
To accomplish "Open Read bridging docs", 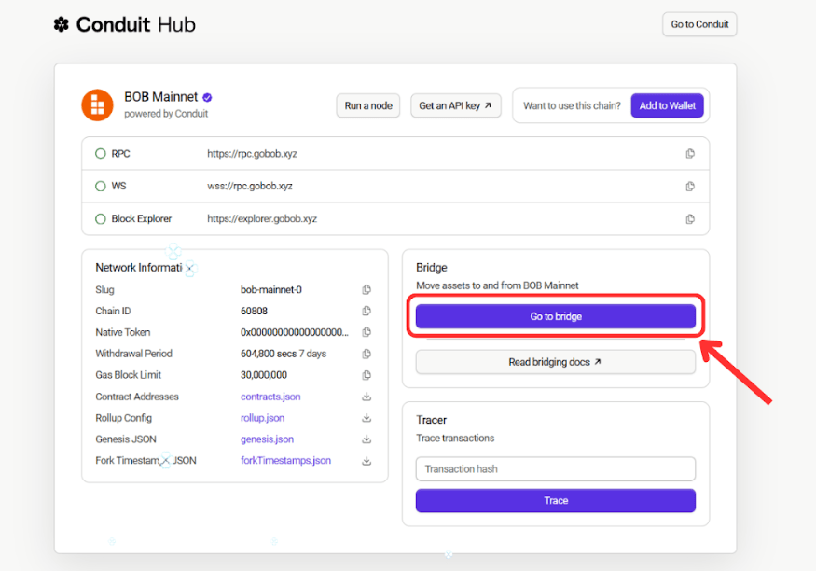I will tap(555, 362).
